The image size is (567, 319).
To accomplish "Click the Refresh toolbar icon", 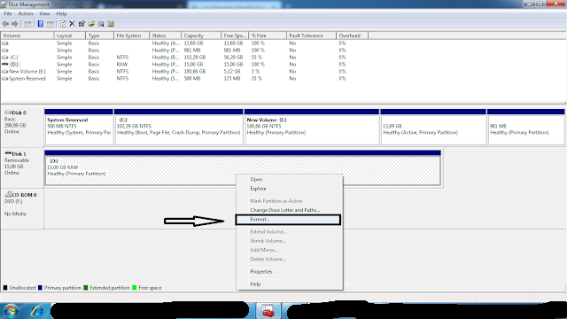I will [x=63, y=24].
